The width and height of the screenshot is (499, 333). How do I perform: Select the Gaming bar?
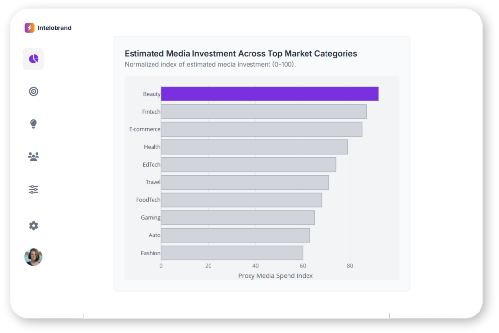tap(238, 217)
